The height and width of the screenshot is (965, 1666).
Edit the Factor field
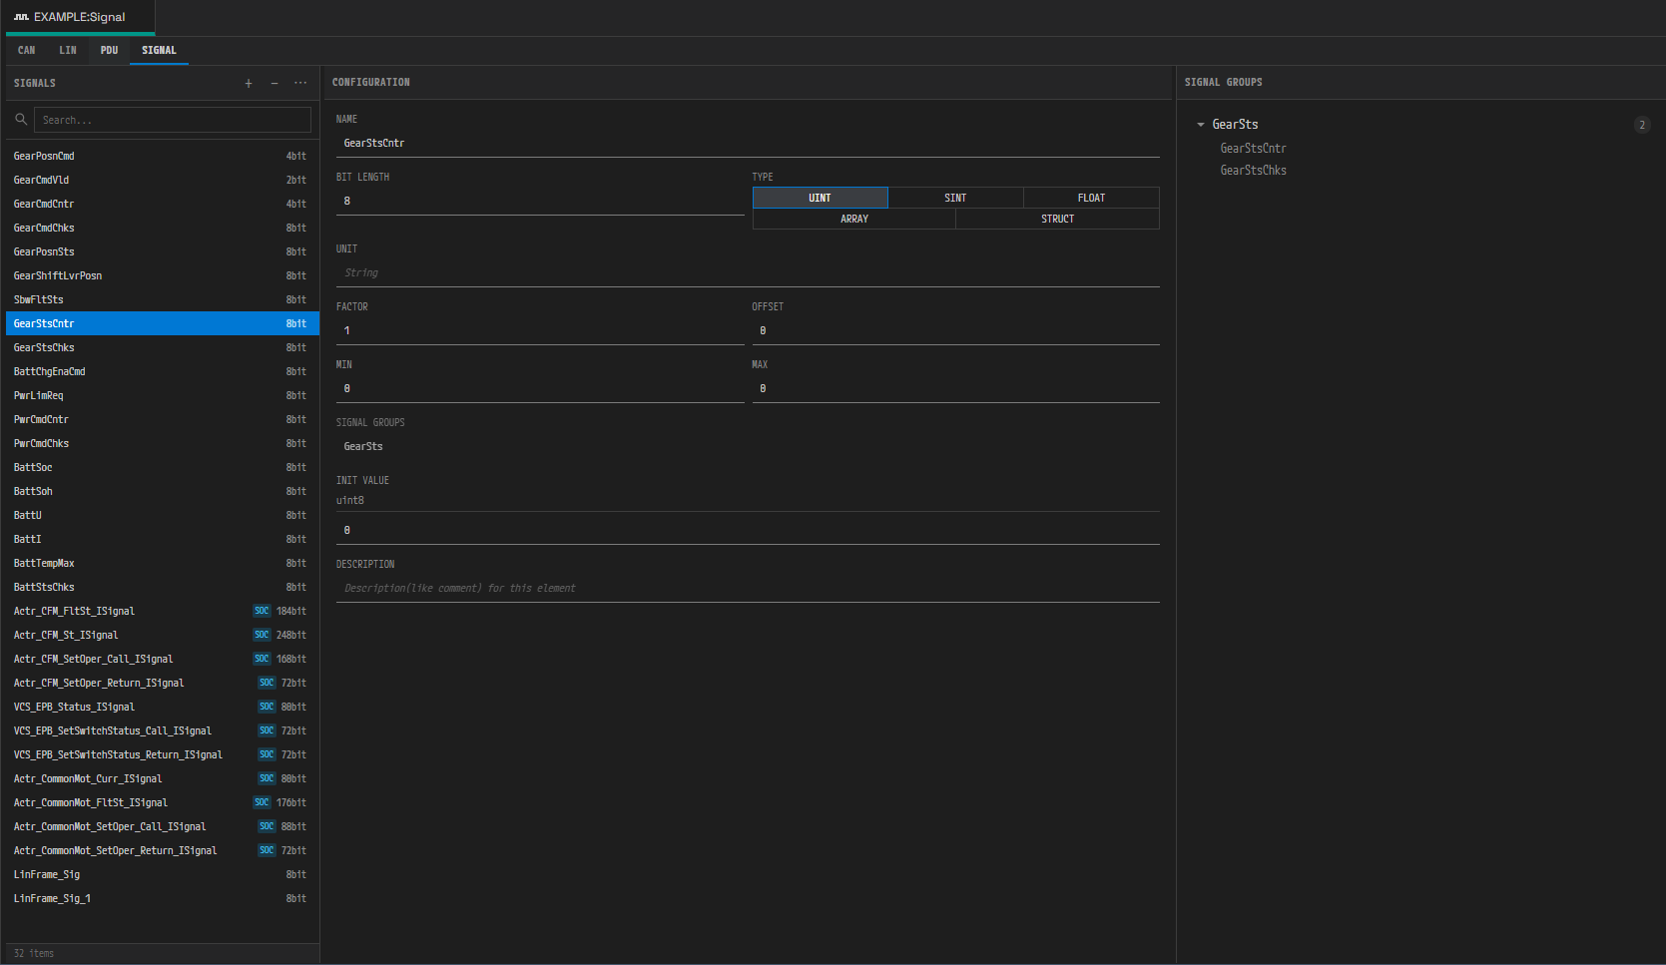click(540, 331)
